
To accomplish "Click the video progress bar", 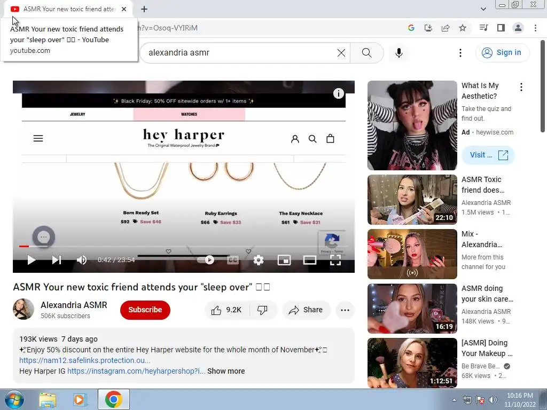I will [184, 246].
